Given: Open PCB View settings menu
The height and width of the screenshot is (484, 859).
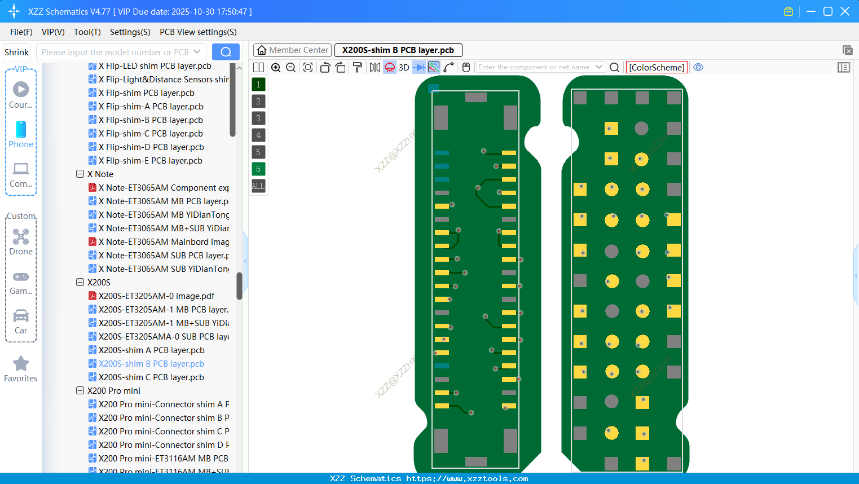Looking at the screenshot, I should (197, 32).
